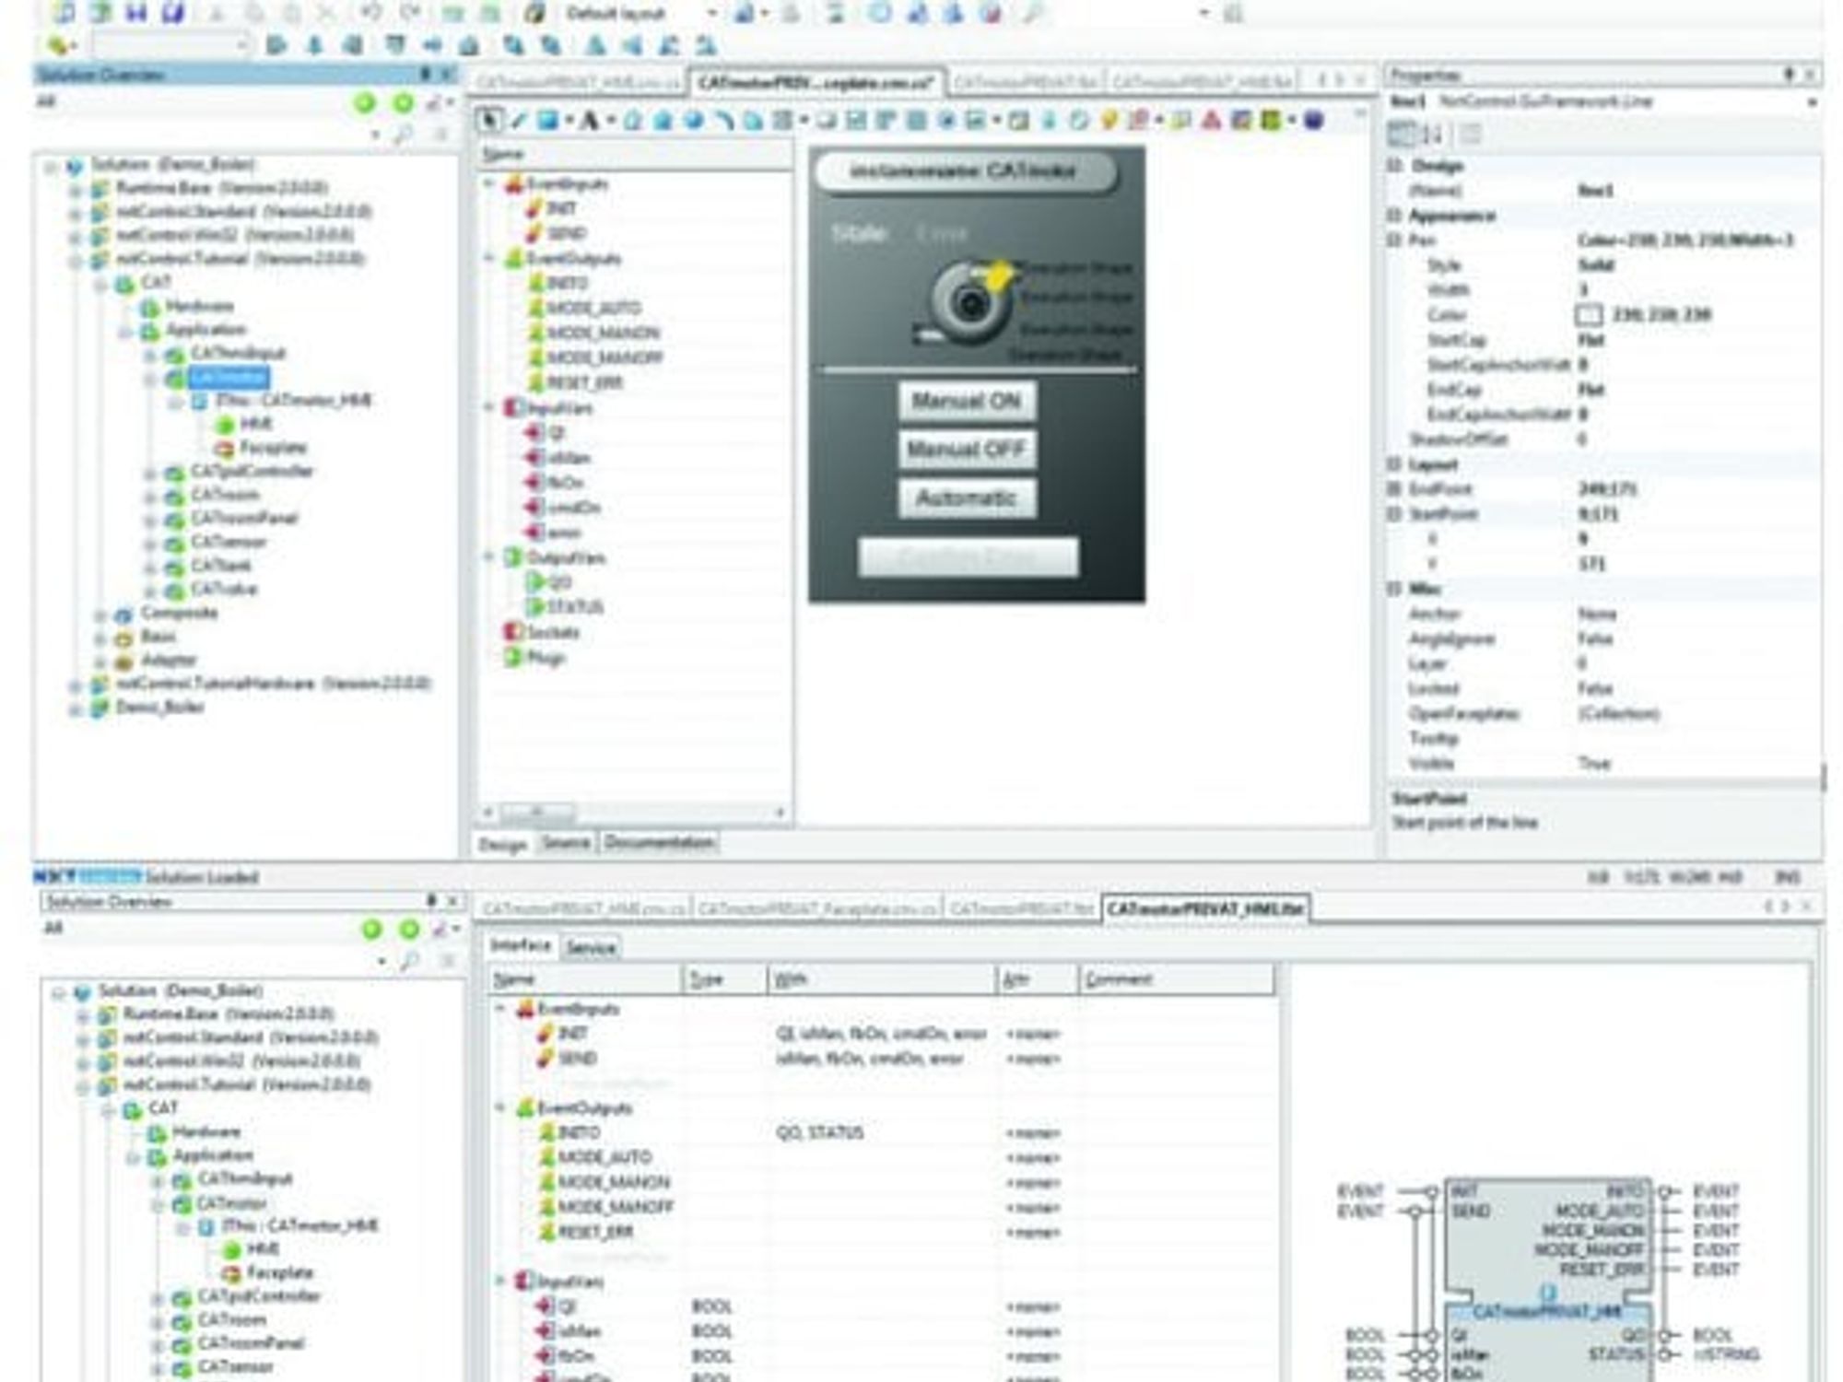Click the Comment column header in the lower table
Image resolution: width=1843 pixels, height=1382 pixels.
[1177, 979]
